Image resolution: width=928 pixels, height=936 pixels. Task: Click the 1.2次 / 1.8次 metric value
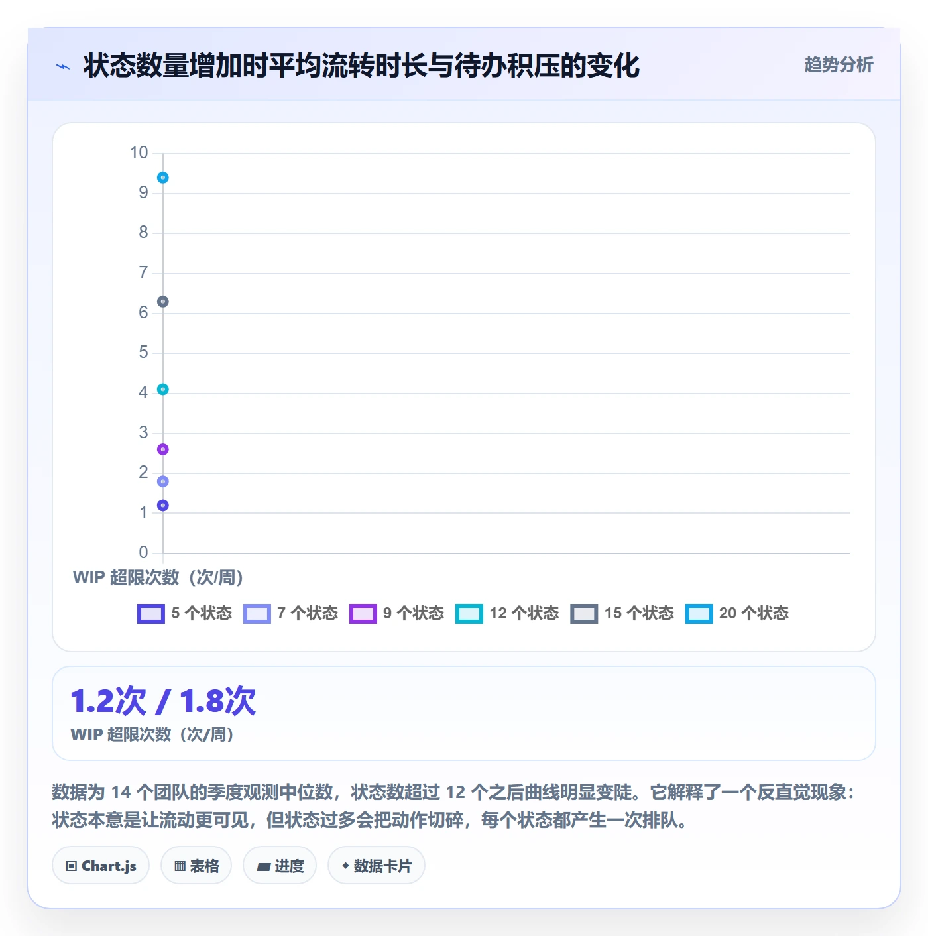163,701
